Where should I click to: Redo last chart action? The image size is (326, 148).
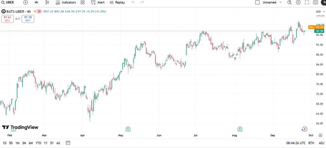click(x=142, y=3)
